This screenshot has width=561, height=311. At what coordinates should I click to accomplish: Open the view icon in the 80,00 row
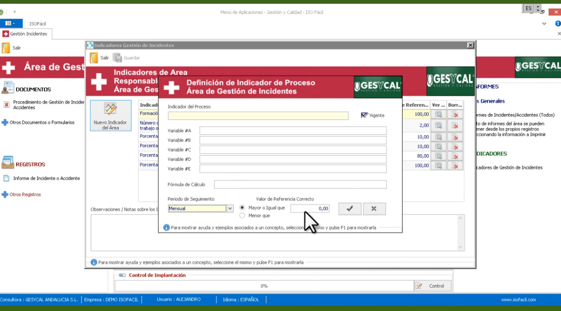tap(438, 156)
